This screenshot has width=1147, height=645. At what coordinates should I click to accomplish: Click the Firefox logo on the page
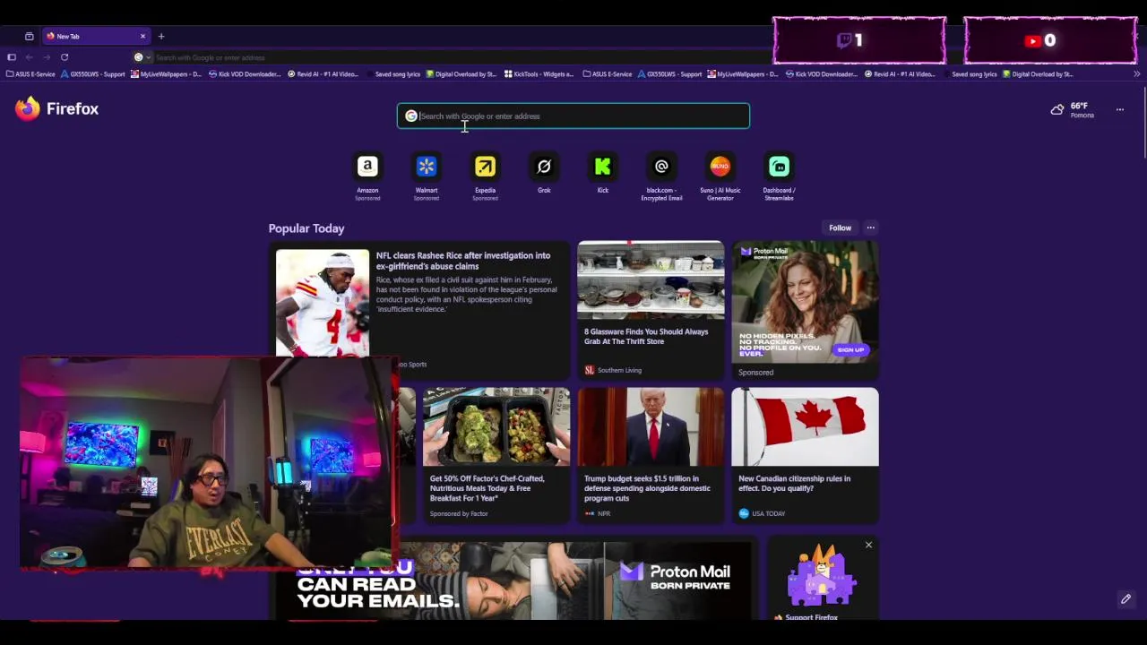[56, 108]
